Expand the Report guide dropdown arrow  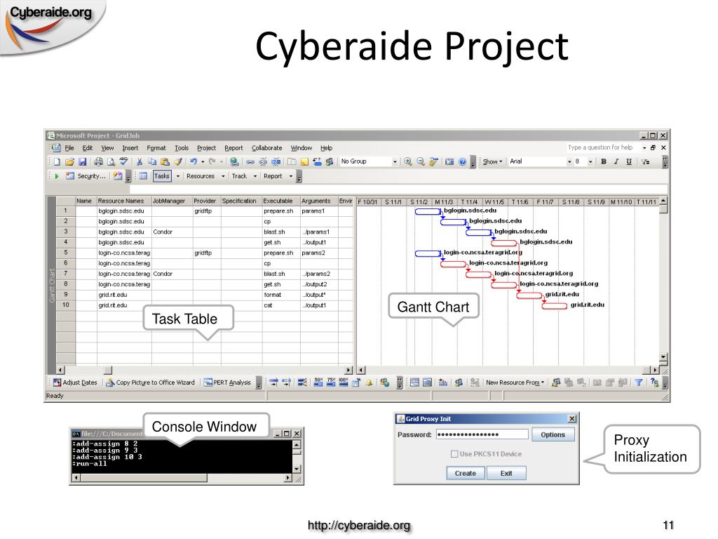point(291,176)
